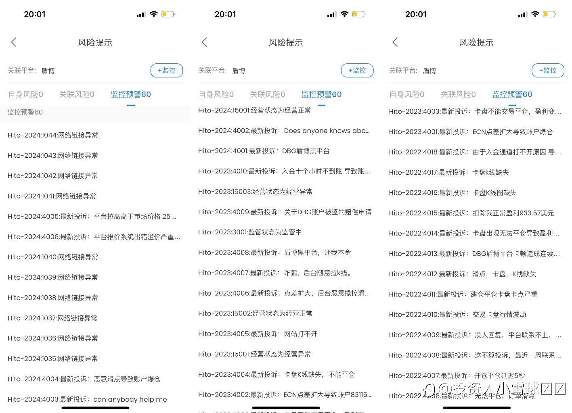Open Hito-2022:4008 这不算投诉 complaint
This screenshot has width=572, height=413.
[x=475, y=355]
